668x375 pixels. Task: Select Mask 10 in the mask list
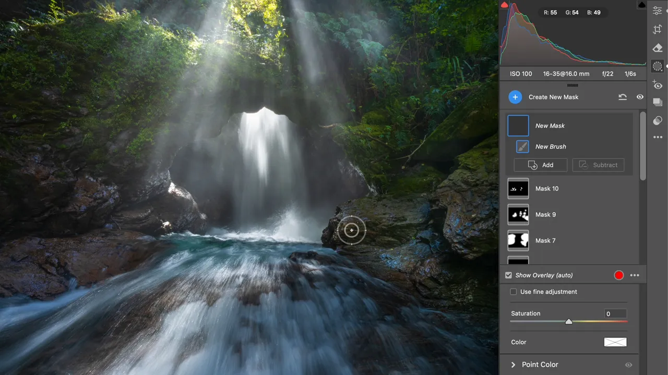click(546, 189)
